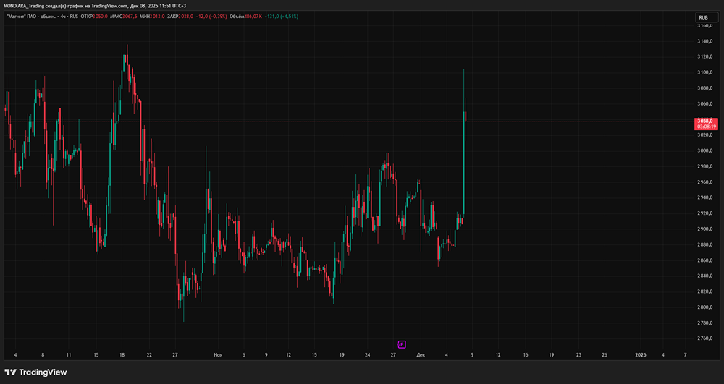724x384 pixels.
Task: Click the bar countdown timer 03:08:19
Action: point(707,127)
